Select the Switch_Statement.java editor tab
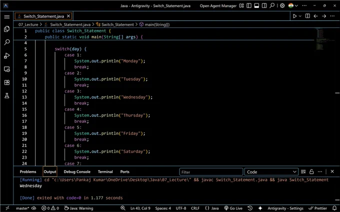Screen dimensions: 340x212 point(43,16)
